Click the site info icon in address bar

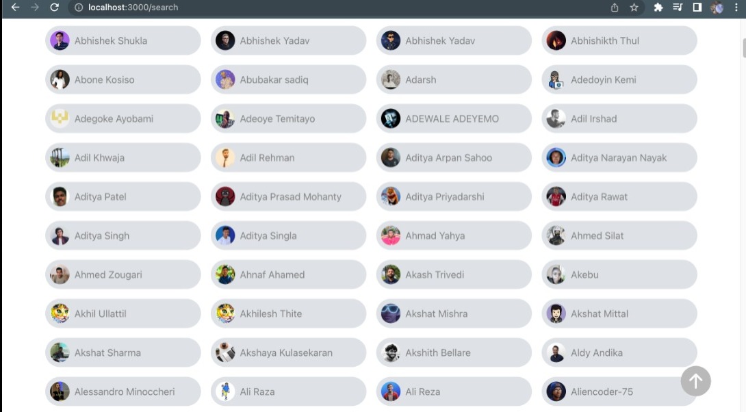coord(79,8)
